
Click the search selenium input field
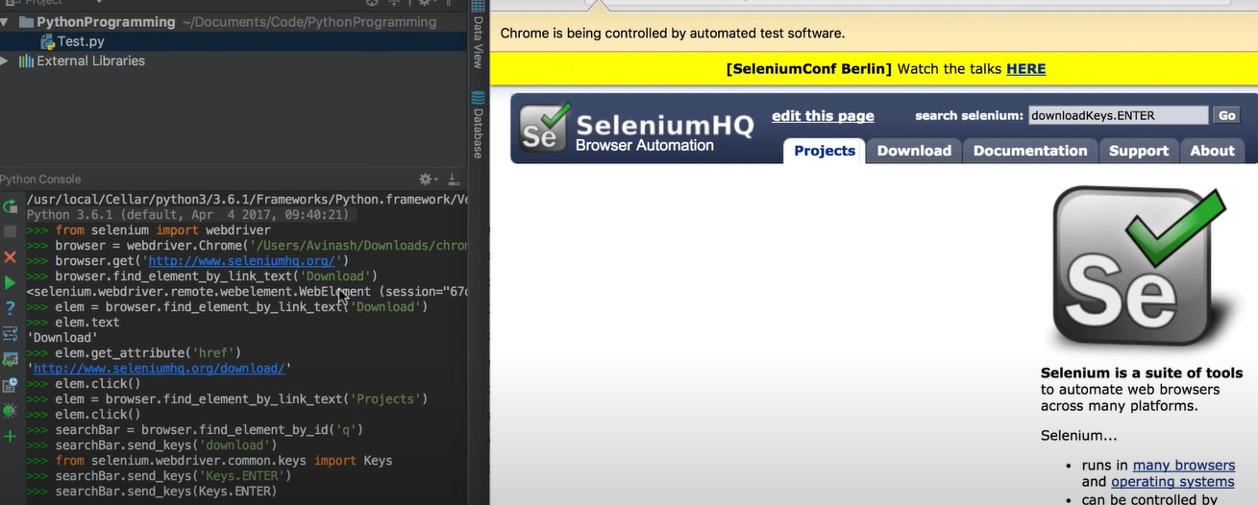coord(1118,115)
